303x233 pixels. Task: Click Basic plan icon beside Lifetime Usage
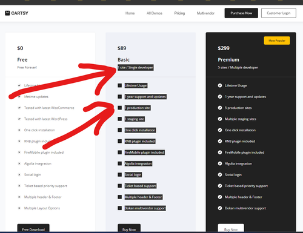[x=120, y=85]
